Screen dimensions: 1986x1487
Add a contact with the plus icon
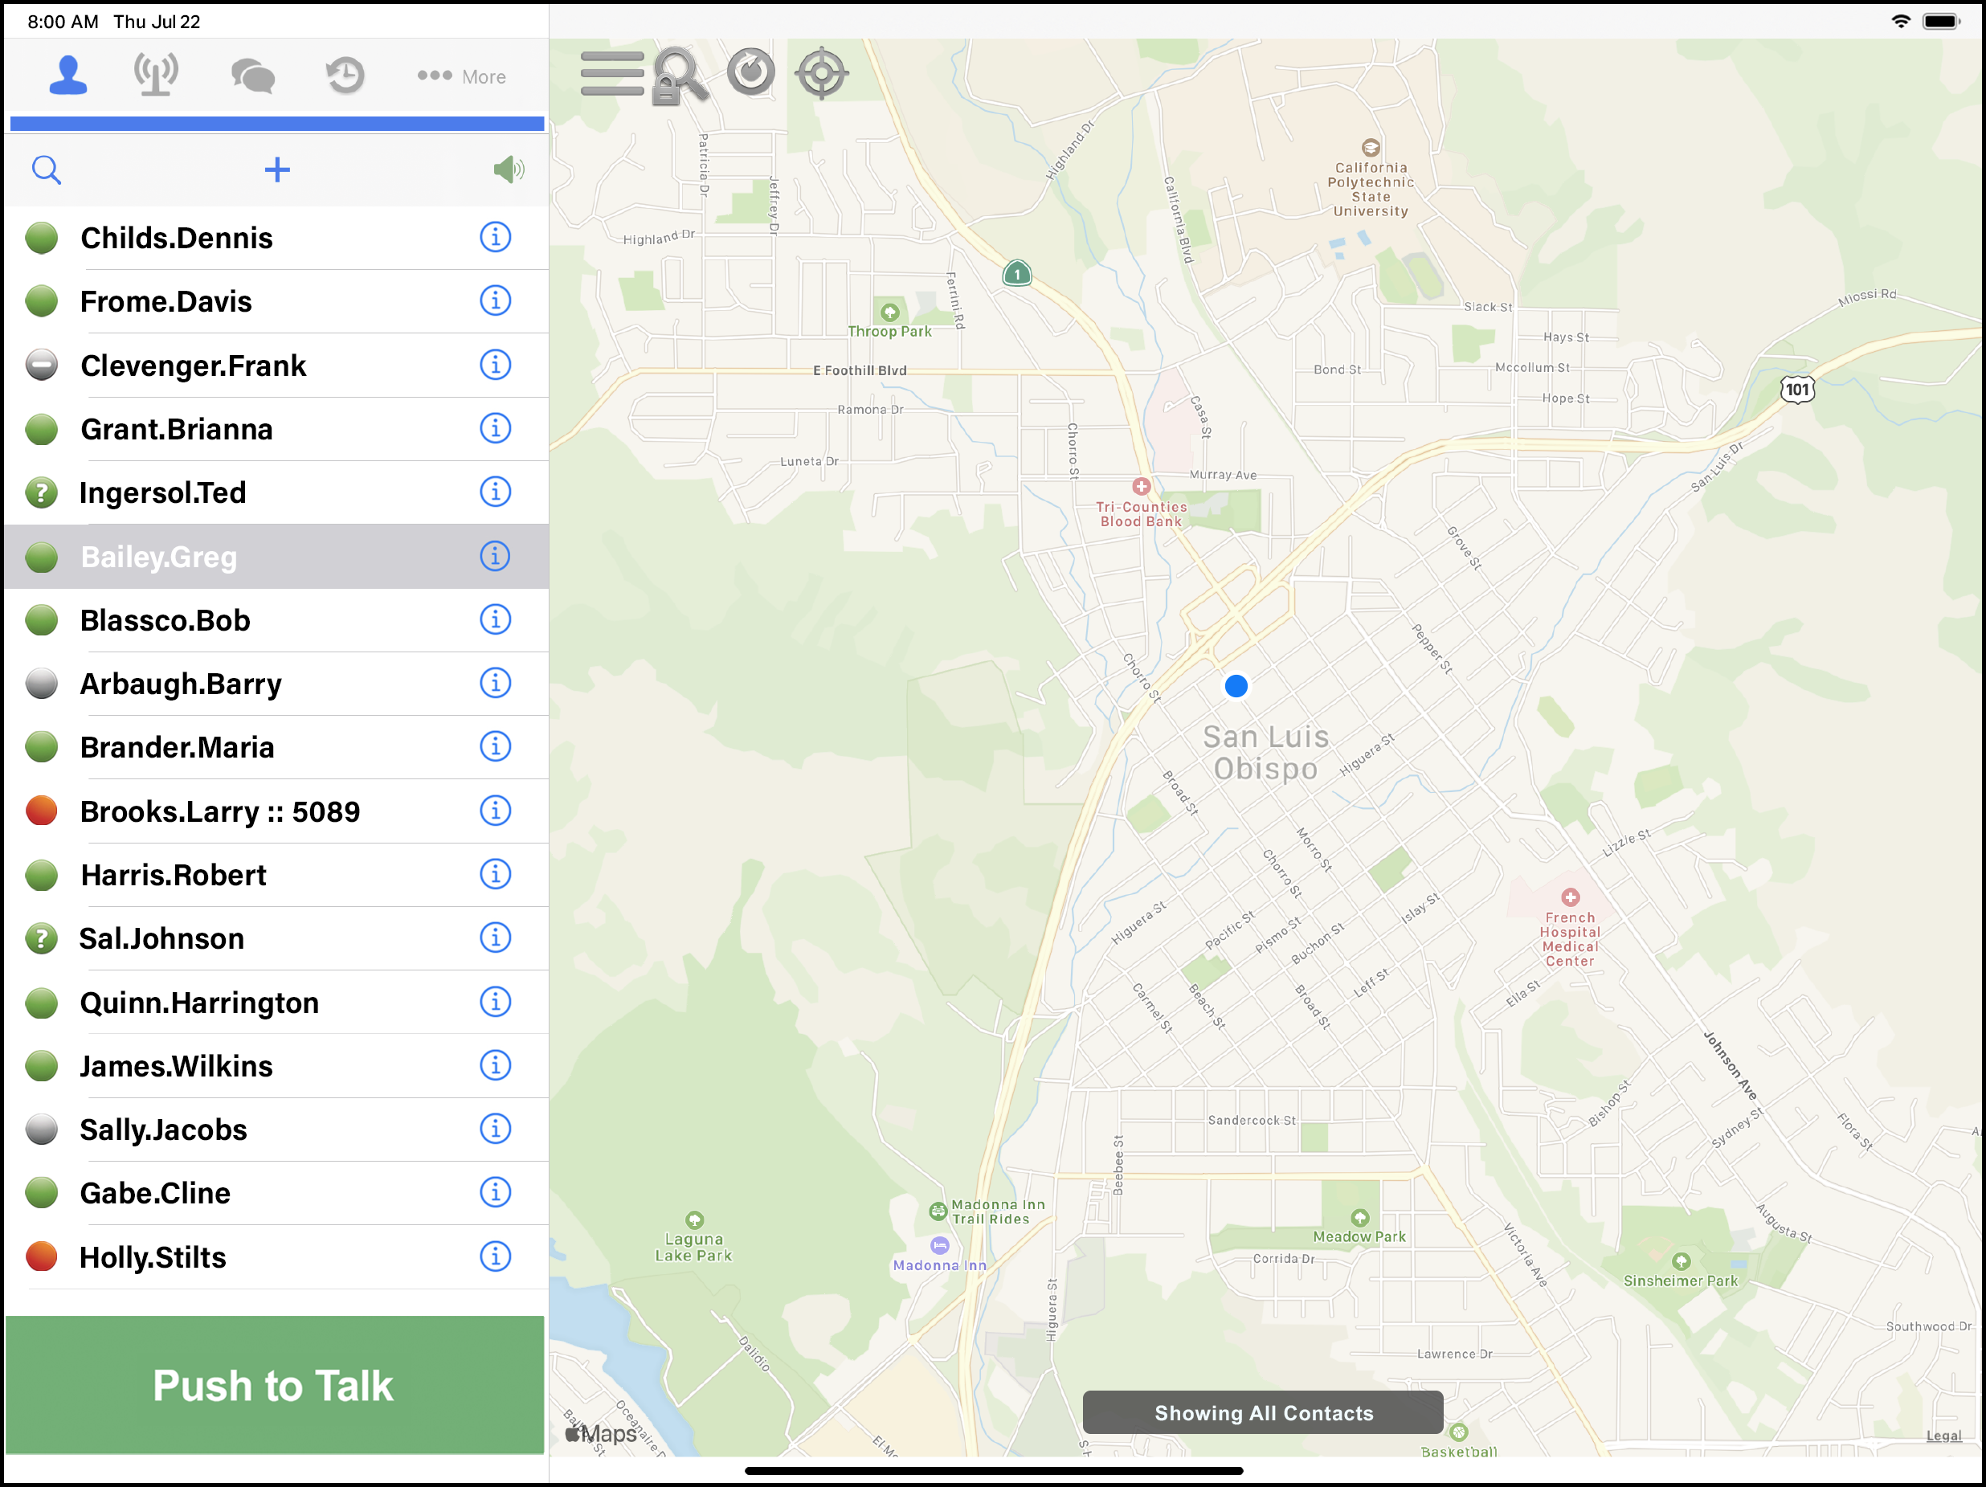(x=276, y=170)
